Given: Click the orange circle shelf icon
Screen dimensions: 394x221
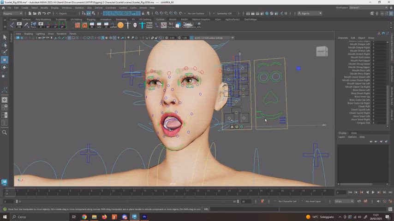Looking at the screenshot, I should 120,25.
